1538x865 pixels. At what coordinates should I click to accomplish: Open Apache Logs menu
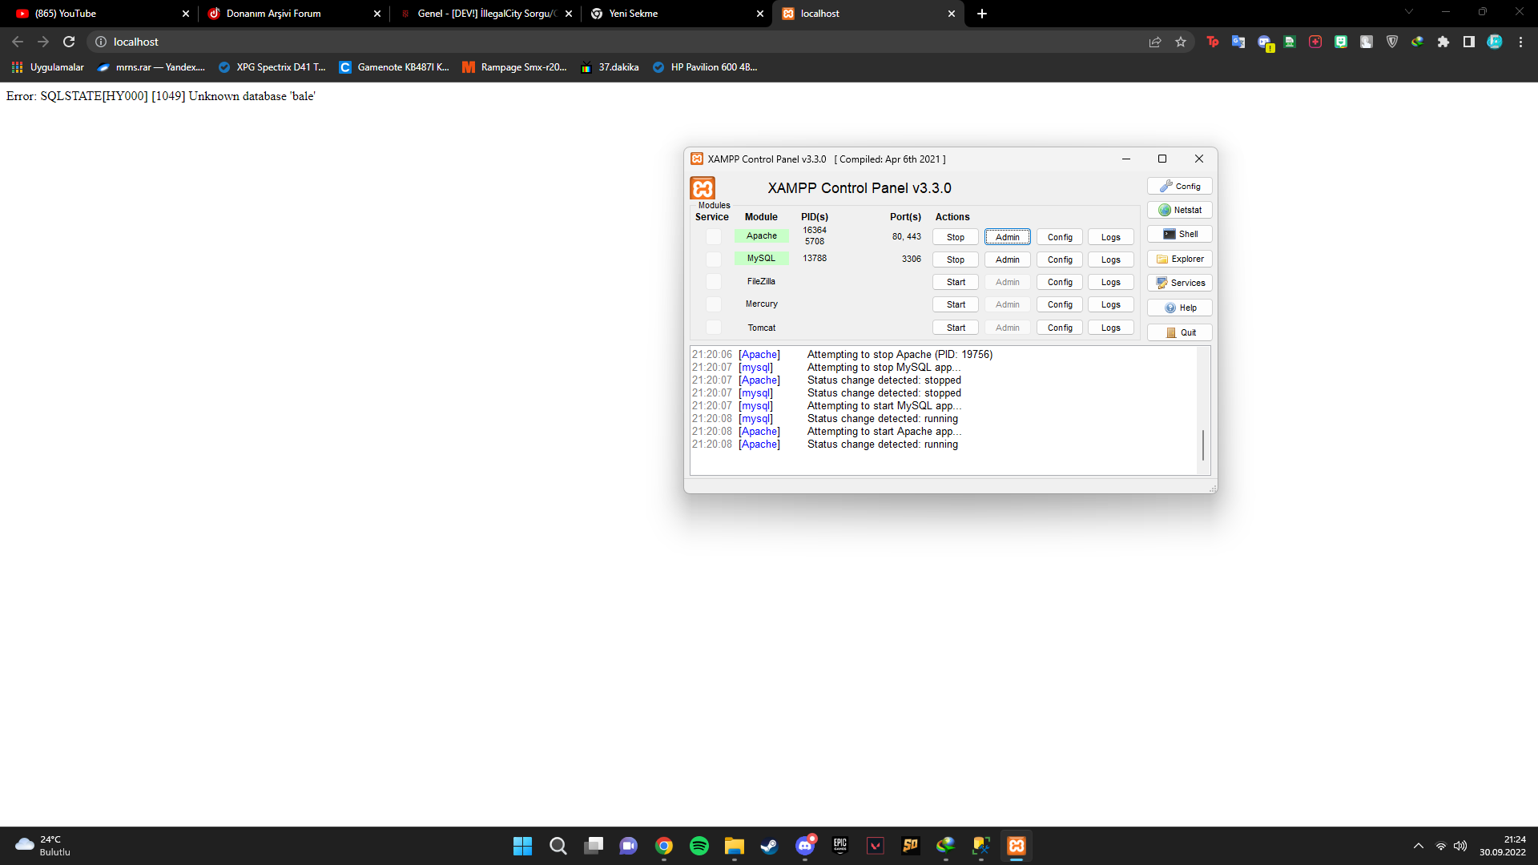pyautogui.click(x=1111, y=237)
